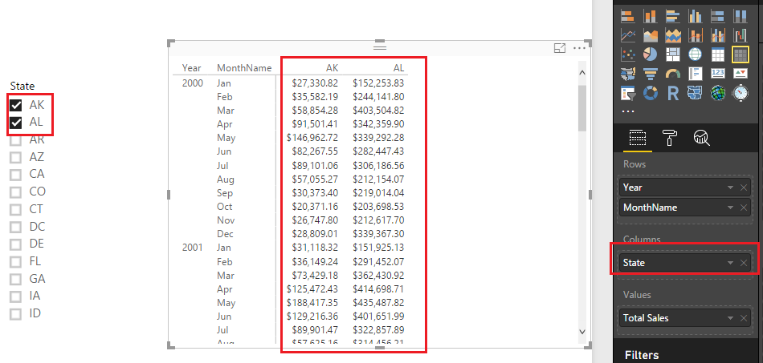Screen dimensions: 763x363
Task: Open Focus mode for the matrix visual
Action: click(x=560, y=48)
